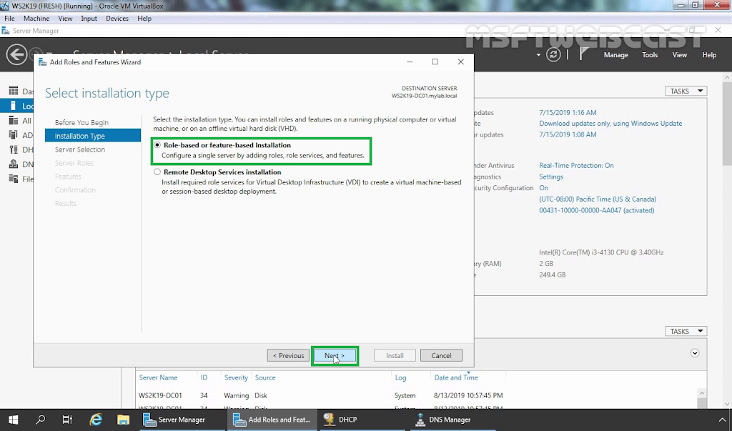Click the Previous button in the wizard
The height and width of the screenshot is (431, 732).
(x=288, y=356)
